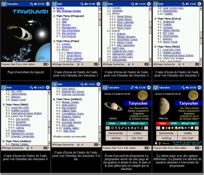The width and height of the screenshot is (204, 175).
Task: Expand the input method arrow in the 14:23 Aide window
Action: [49, 148]
